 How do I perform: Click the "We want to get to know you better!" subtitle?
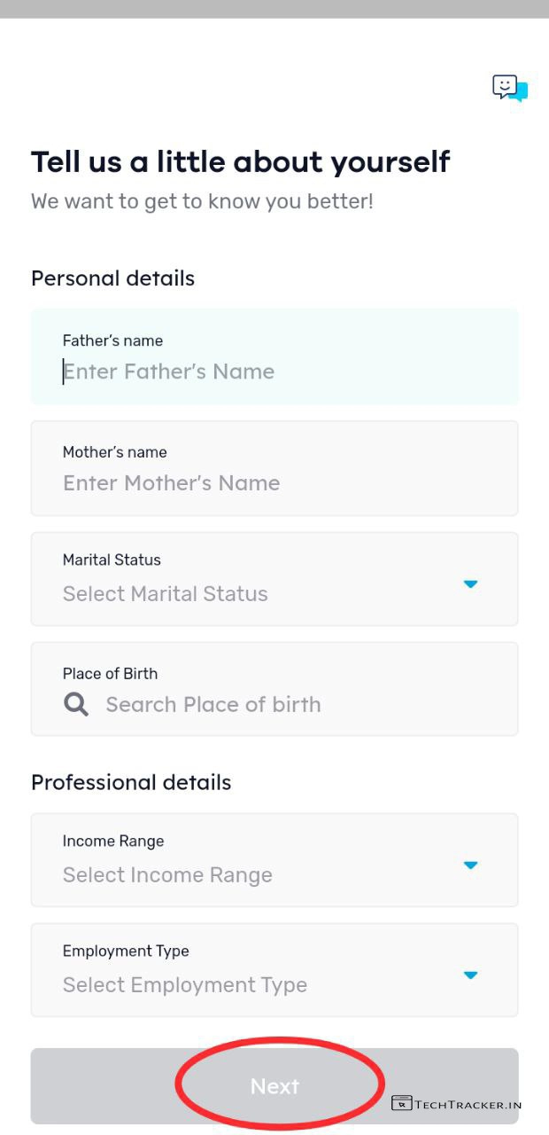(202, 201)
